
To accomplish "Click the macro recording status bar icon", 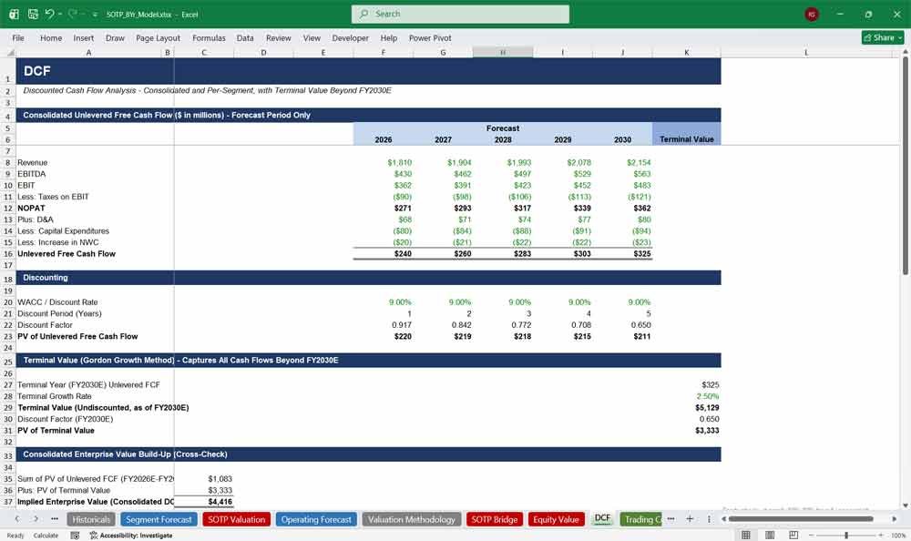I will tap(75, 536).
